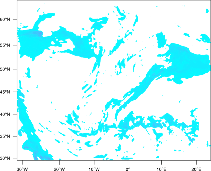Click the 40°N latitude label
211x171 pixels.
click(5, 114)
